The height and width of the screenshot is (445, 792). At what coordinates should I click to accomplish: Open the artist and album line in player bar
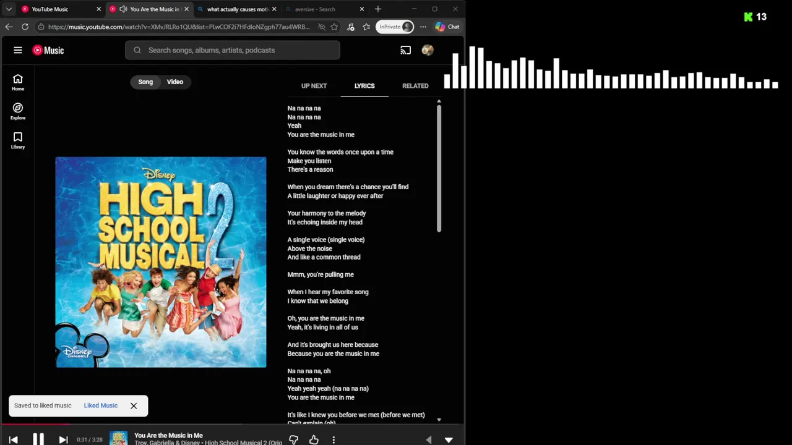pos(208,443)
